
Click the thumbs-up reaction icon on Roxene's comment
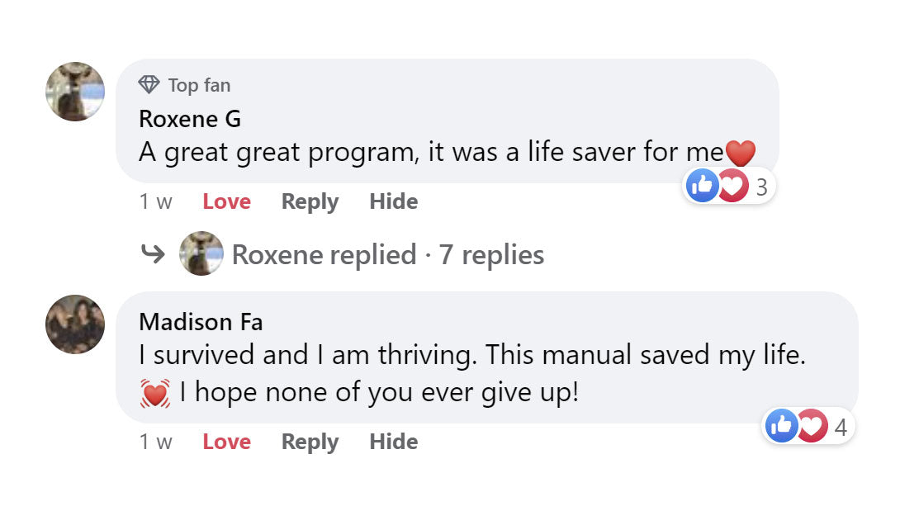pyautogui.click(x=702, y=187)
